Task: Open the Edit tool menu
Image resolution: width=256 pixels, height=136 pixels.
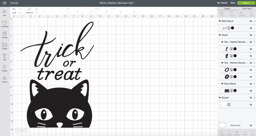Action: (37, 10)
